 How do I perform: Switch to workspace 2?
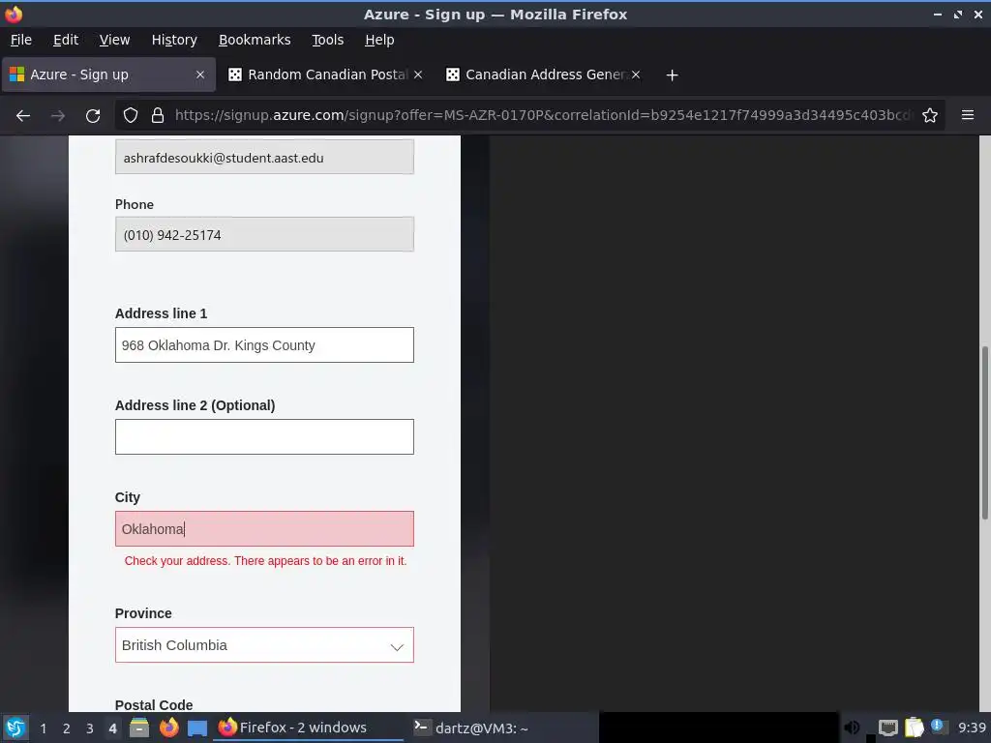(67, 728)
